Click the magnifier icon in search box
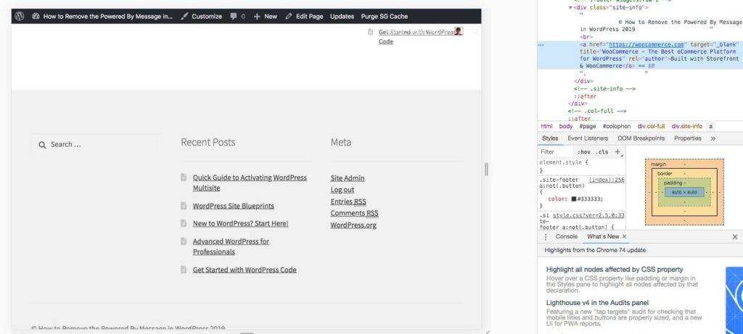Screen dimensions: 743x334 coord(42,145)
